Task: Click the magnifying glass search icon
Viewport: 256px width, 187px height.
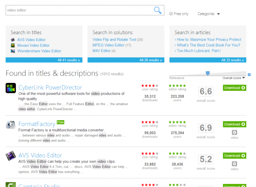Action: tap(157, 10)
